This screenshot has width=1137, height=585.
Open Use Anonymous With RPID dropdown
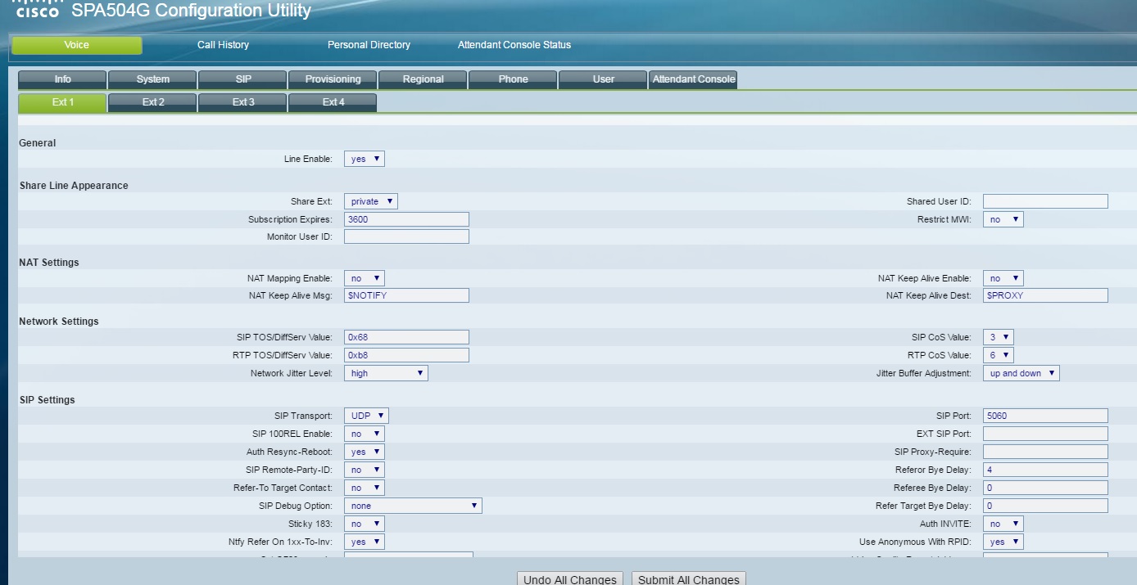coord(1003,542)
